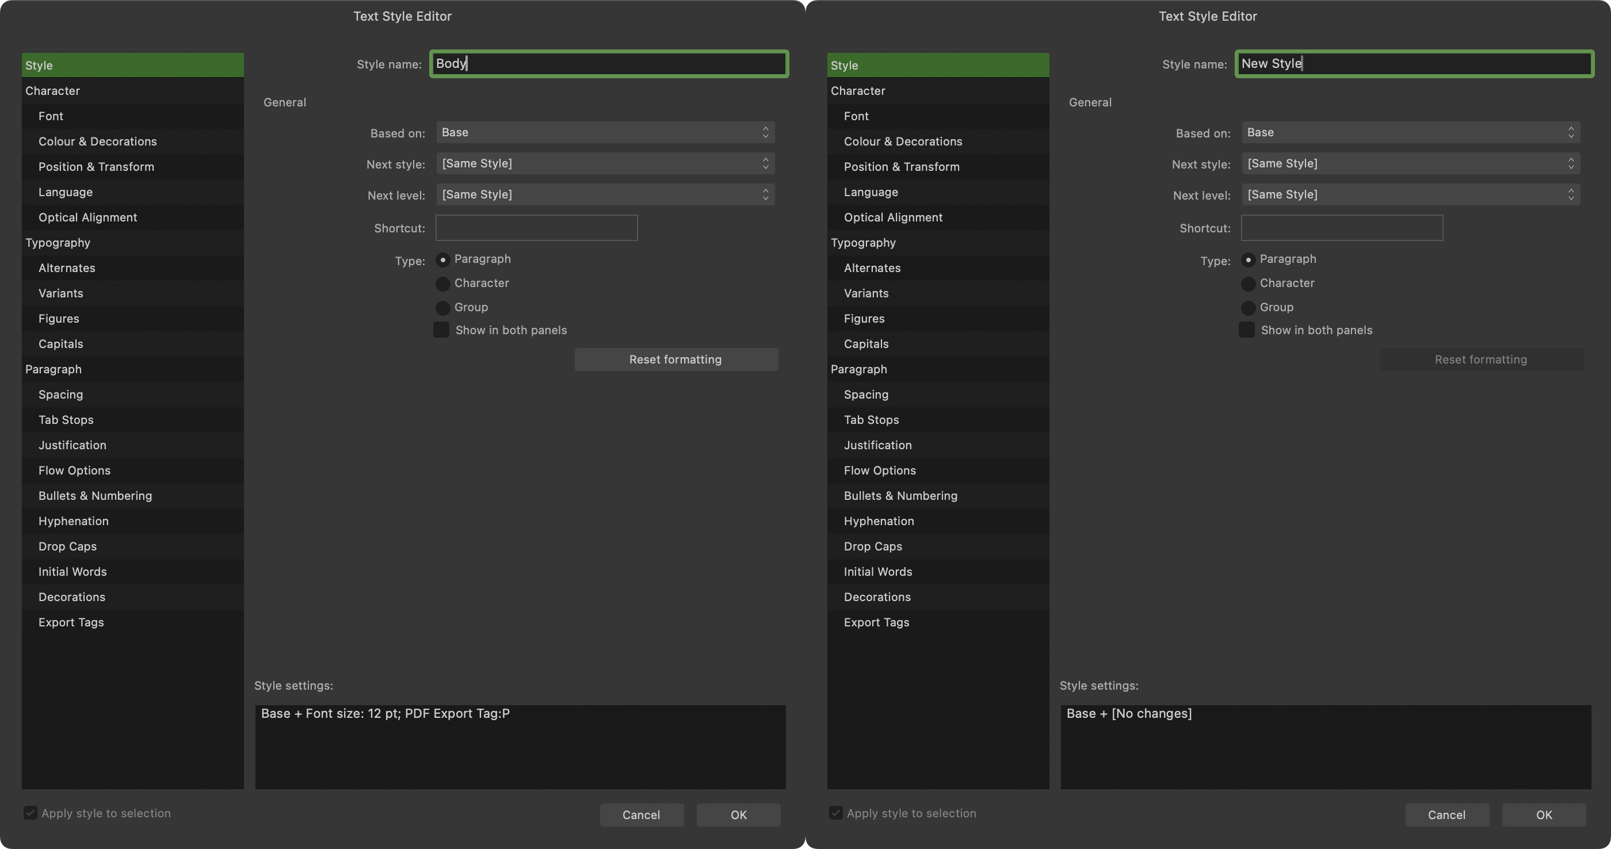The height and width of the screenshot is (849, 1611).
Task: Open Capitals in Body editor sidebar
Action: pyautogui.click(x=132, y=344)
